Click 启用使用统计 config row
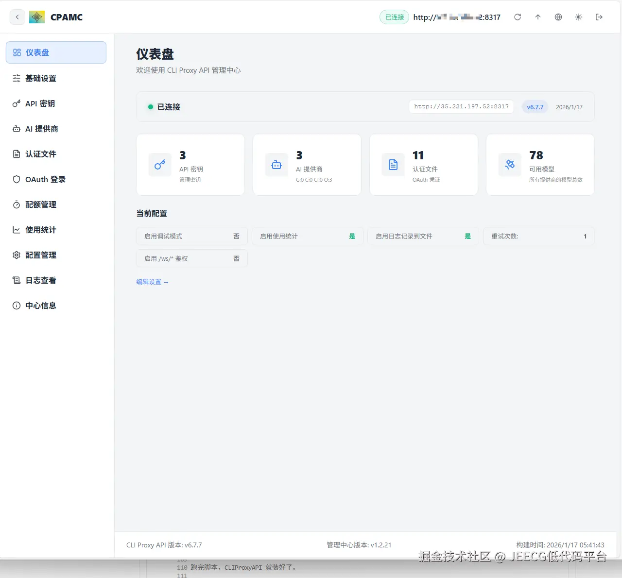The width and height of the screenshot is (622, 578). click(308, 236)
